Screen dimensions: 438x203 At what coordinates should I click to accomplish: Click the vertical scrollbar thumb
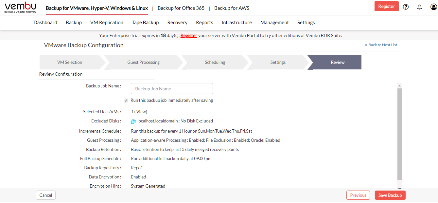[399, 134]
